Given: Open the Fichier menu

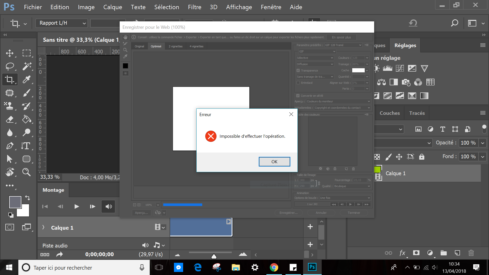Looking at the screenshot, I should [33, 7].
